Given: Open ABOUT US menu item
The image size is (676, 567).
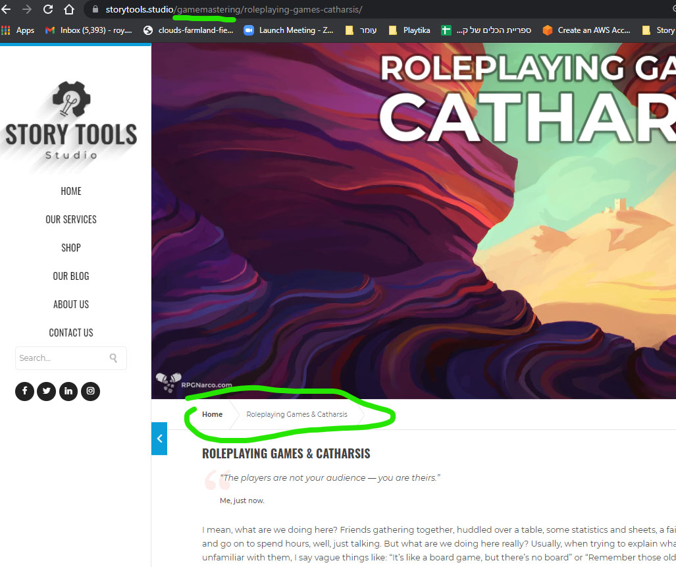Looking at the screenshot, I should (x=71, y=304).
